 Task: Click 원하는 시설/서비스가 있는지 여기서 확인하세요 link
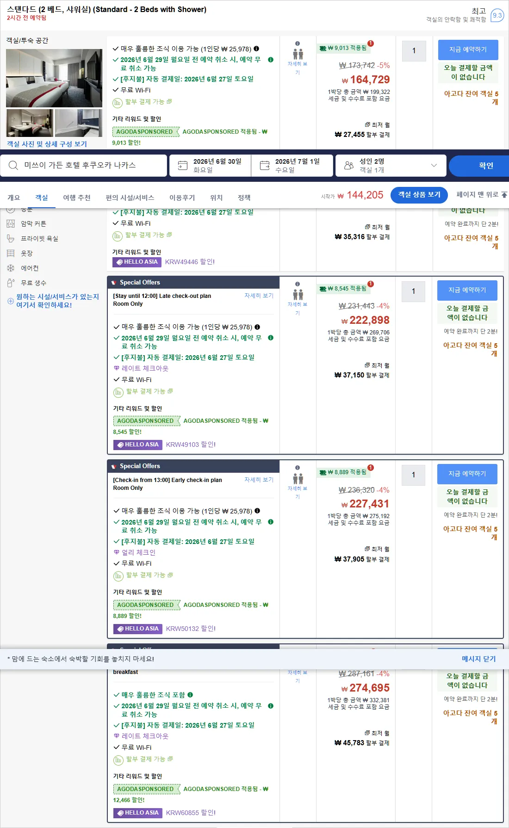click(x=58, y=301)
